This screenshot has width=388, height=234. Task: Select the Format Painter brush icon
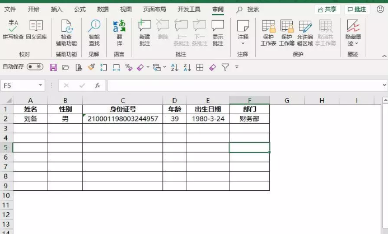pos(91,67)
